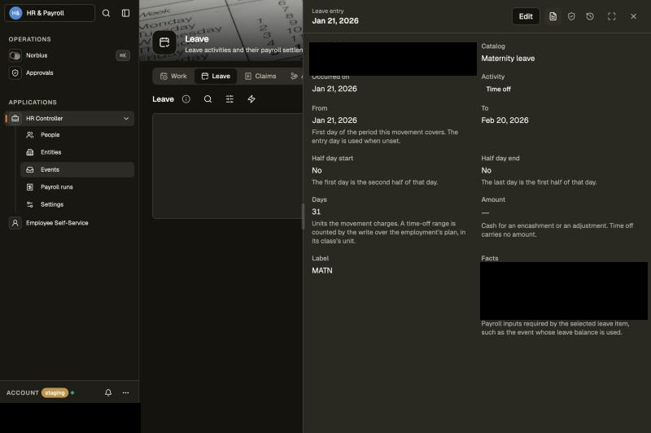Click the Days value 31
This screenshot has height=433, width=651.
(x=317, y=212)
